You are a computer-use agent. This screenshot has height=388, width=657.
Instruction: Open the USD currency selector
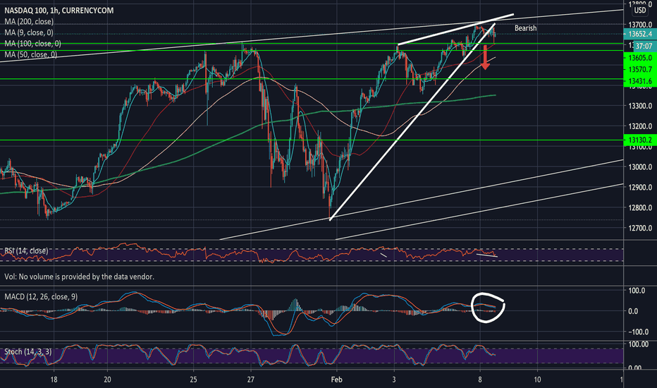[x=640, y=10]
